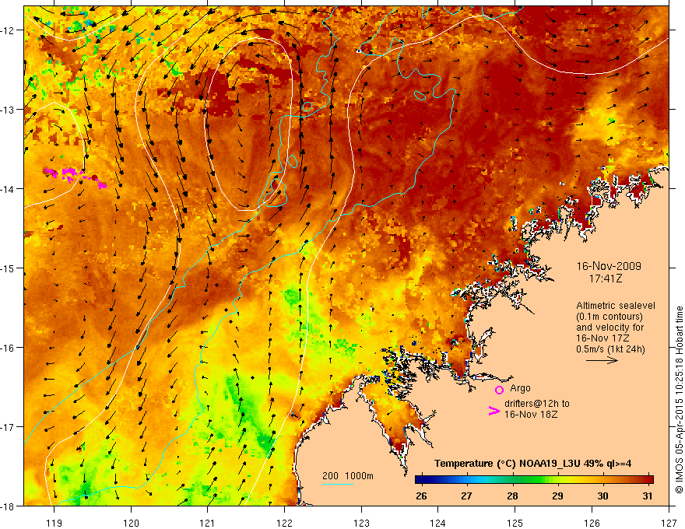Click the date label '16-Nov-2009'
The width and height of the screenshot is (685, 529).
609,266
